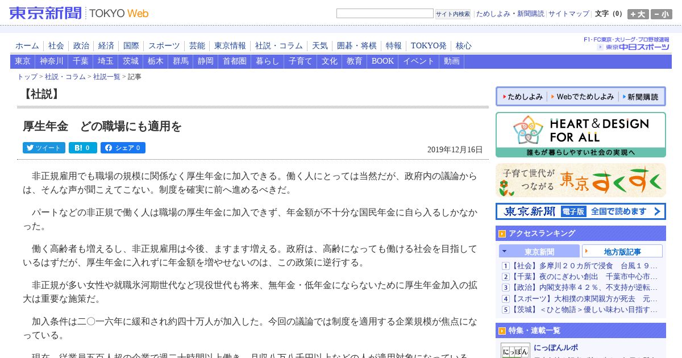Open the 経済 section
This screenshot has width=682, height=358.
106,45
